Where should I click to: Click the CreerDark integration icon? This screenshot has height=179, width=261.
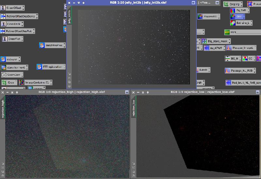tap(12, 24)
